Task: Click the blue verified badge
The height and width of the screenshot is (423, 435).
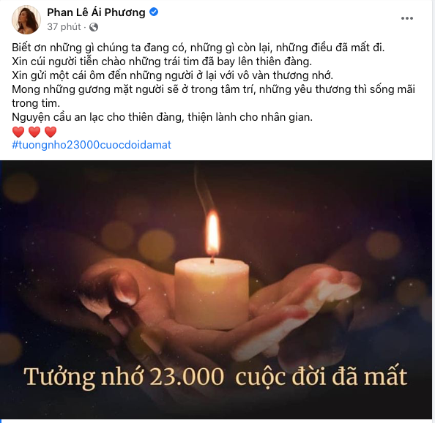Action: tap(154, 12)
